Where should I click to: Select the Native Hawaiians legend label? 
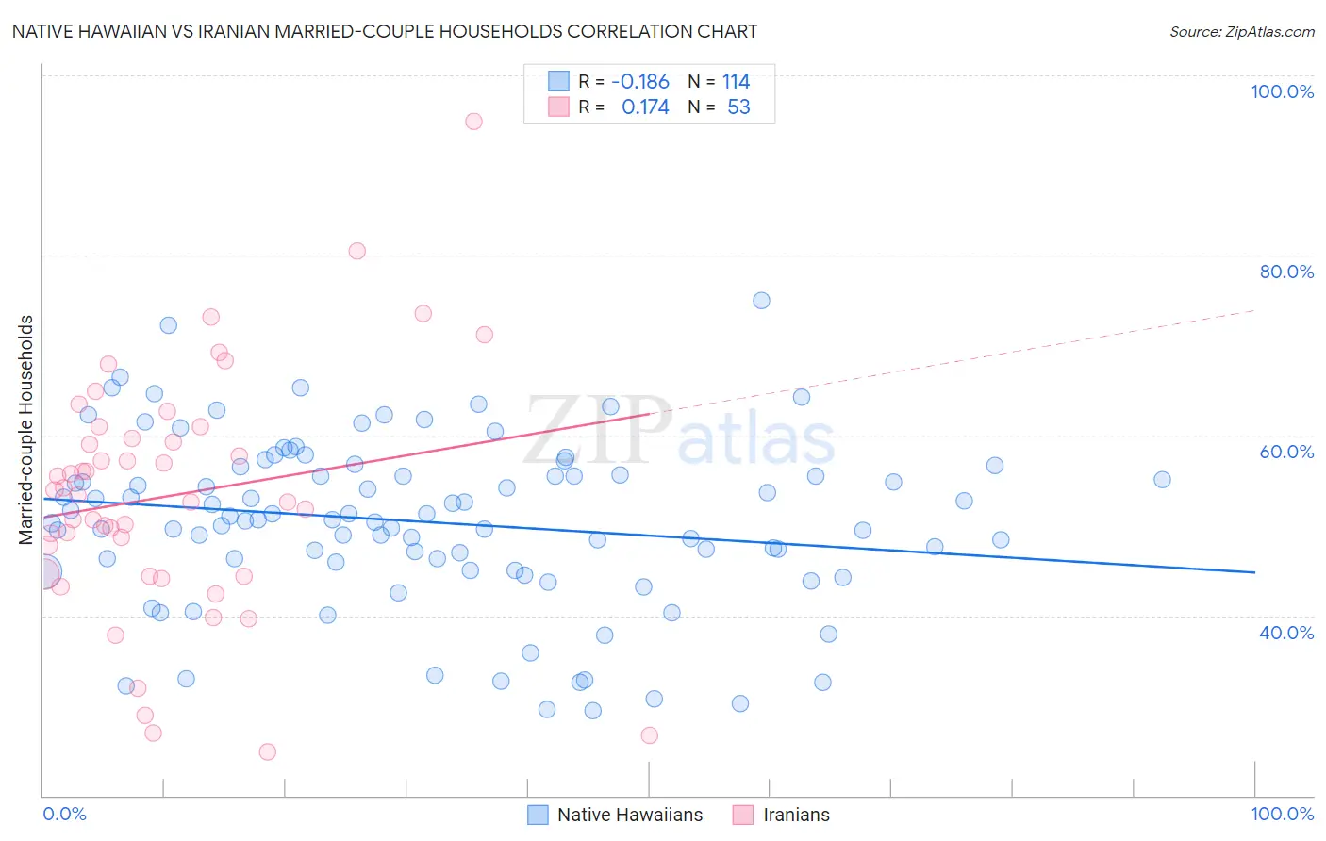coord(630,815)
